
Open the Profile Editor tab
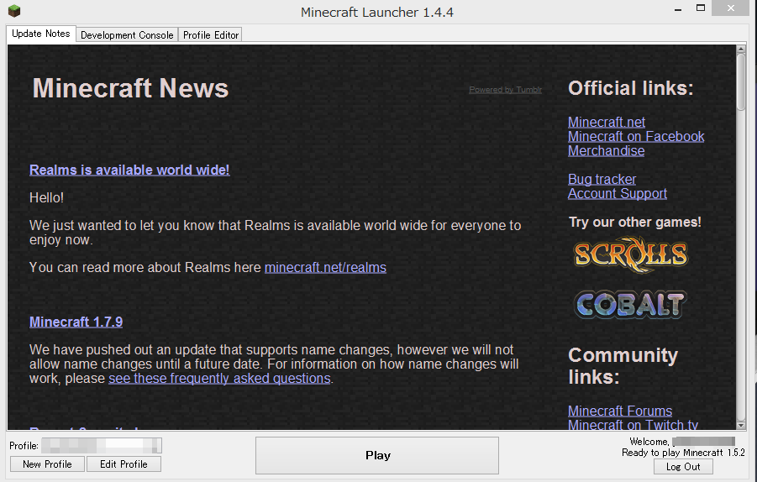tap(211, 34)
